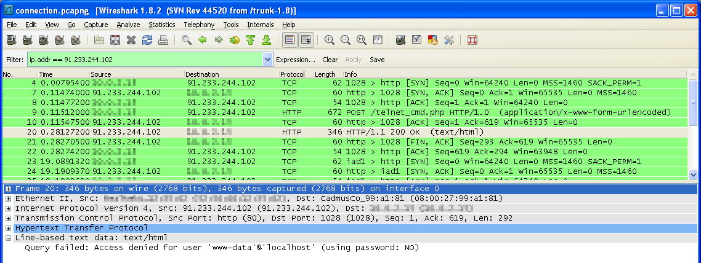Start a new live capture
This screenshot has width=701, height=263.
coord(43,40)
